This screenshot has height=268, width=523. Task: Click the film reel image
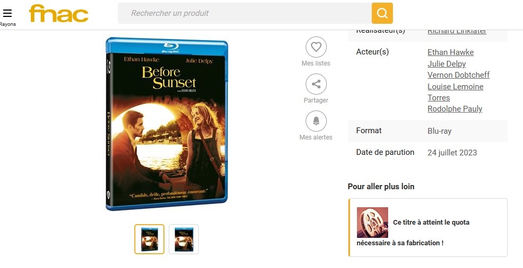tap(372, 223)
